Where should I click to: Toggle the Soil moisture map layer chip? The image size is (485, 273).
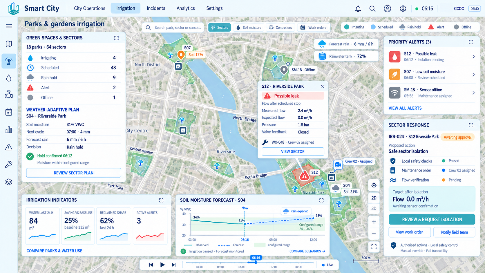click(249, 28)
